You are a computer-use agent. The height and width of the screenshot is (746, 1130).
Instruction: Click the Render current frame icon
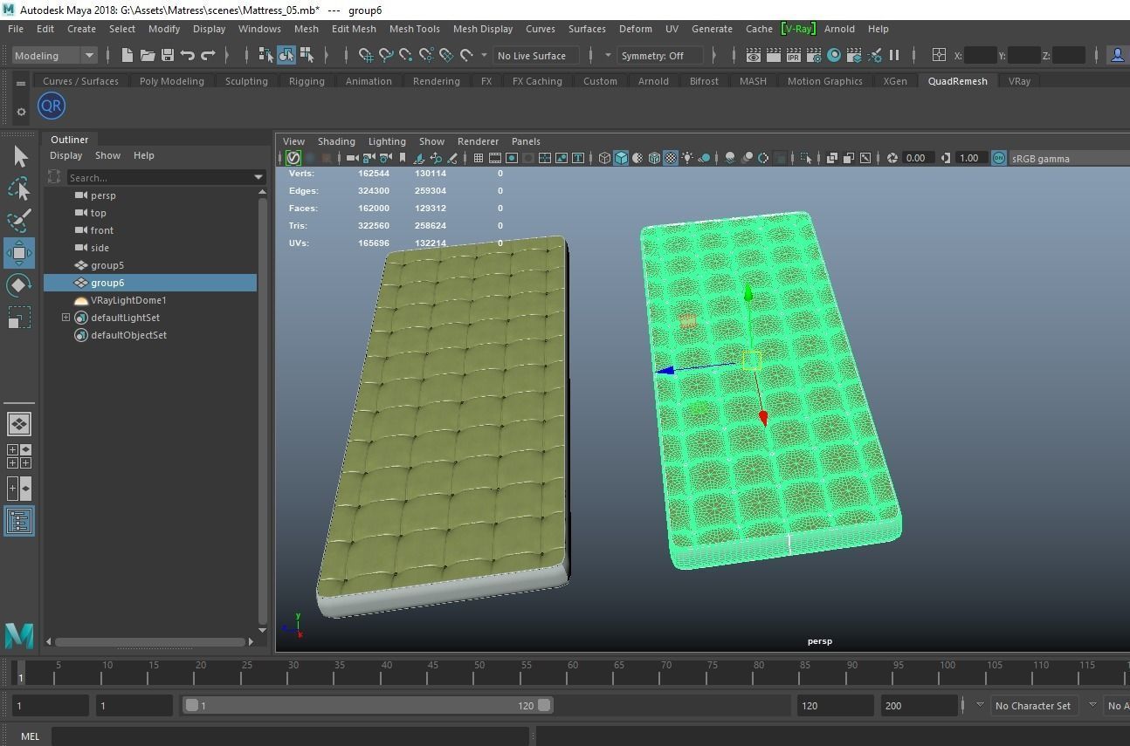click(774, 55)
